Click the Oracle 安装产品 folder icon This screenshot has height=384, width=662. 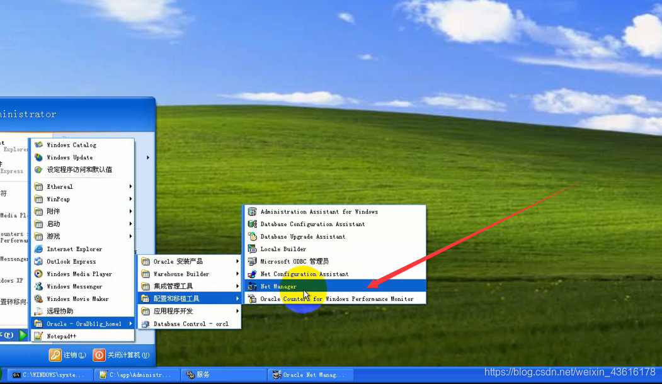(x=146, y=261)
